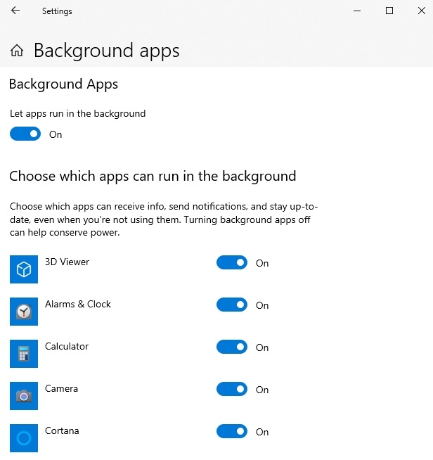
Task: Close the Settings window
Action: 422,11
